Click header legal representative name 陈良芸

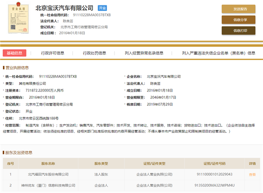click(x=68, y=21)
